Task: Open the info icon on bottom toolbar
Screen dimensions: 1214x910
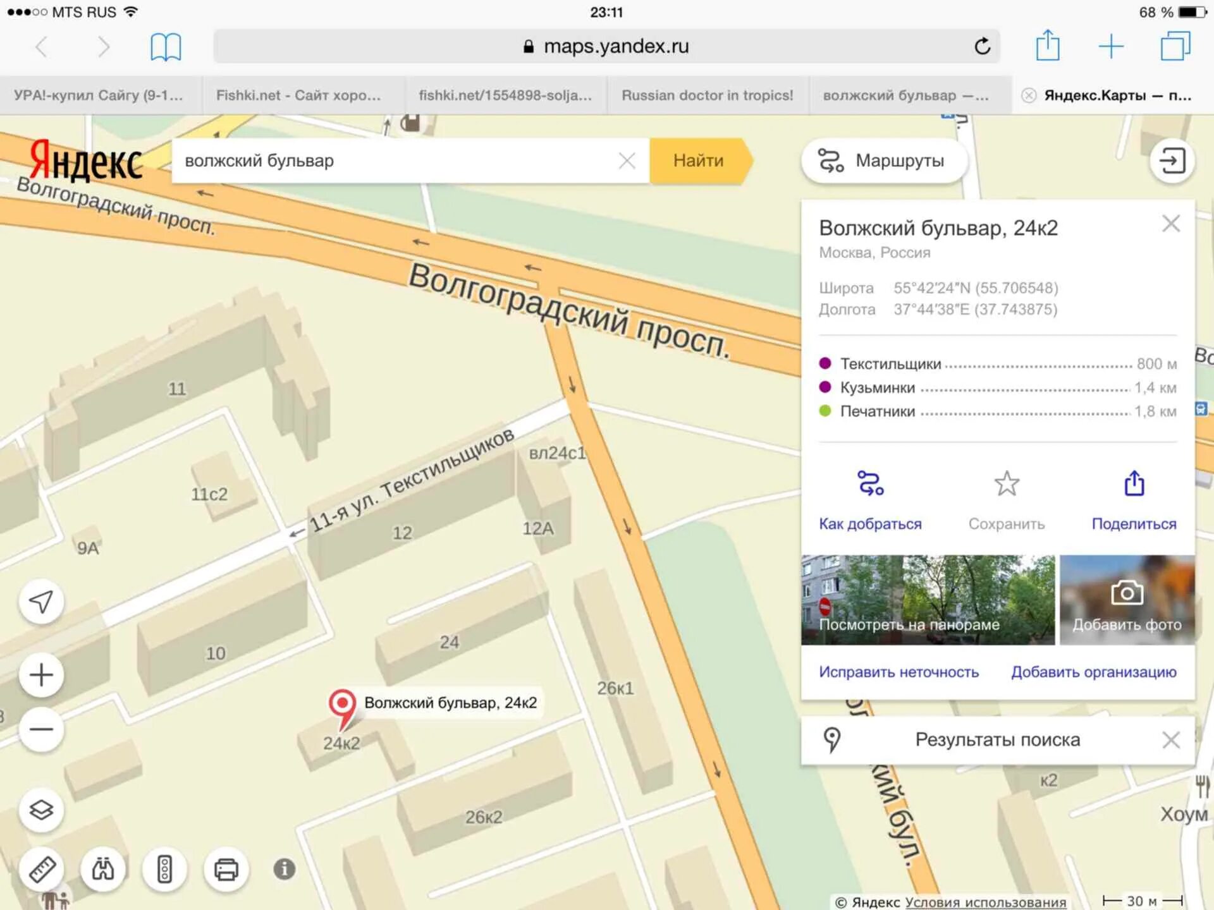Action: point(285,870)
